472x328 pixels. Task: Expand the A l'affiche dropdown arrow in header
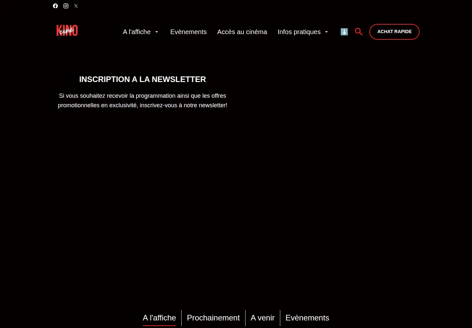pyautogui.click(x=157, y=32)
